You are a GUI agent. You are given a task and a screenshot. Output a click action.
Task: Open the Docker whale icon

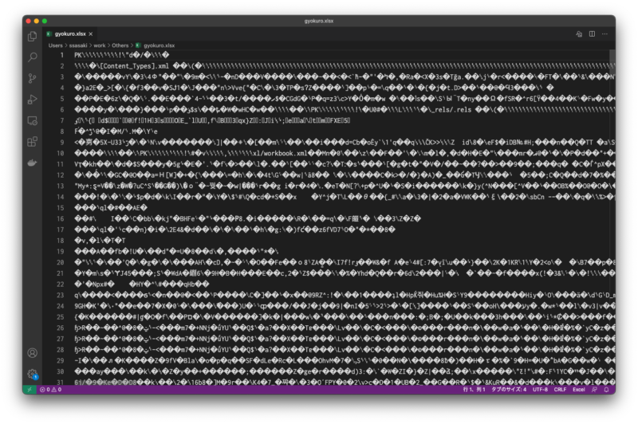pos(33,163)
